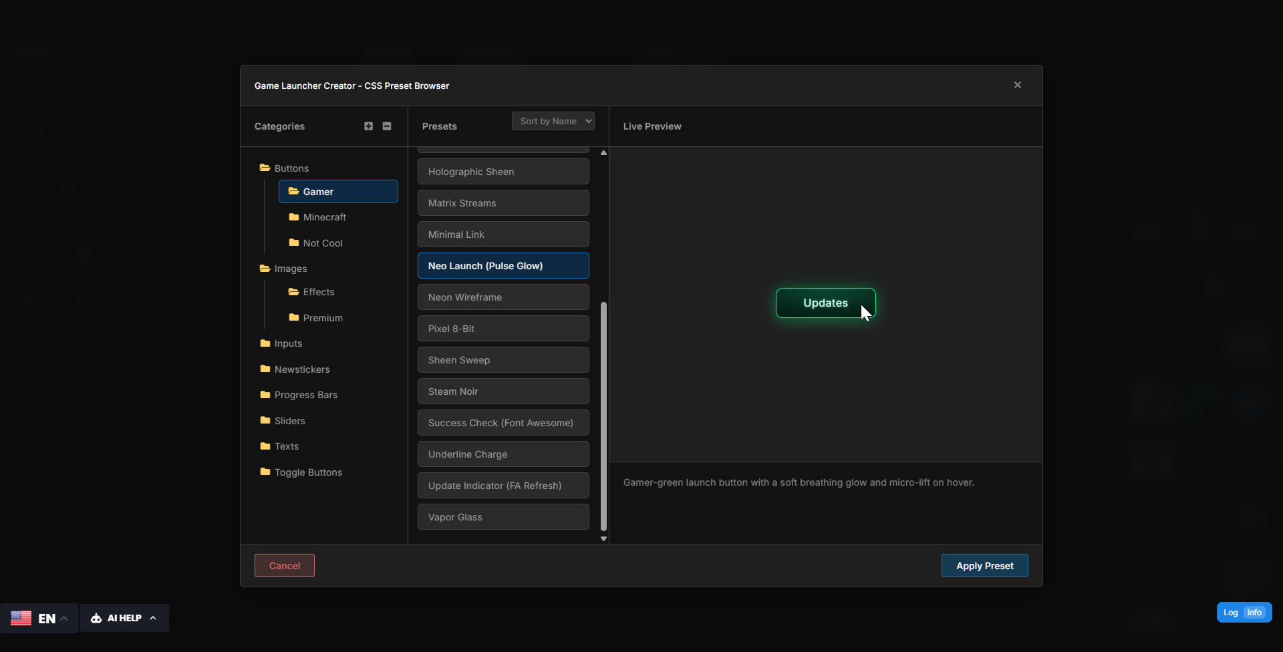Click the Images folder icon
The width and height of the screenshot is (1283, 652).
pos(264,269)
